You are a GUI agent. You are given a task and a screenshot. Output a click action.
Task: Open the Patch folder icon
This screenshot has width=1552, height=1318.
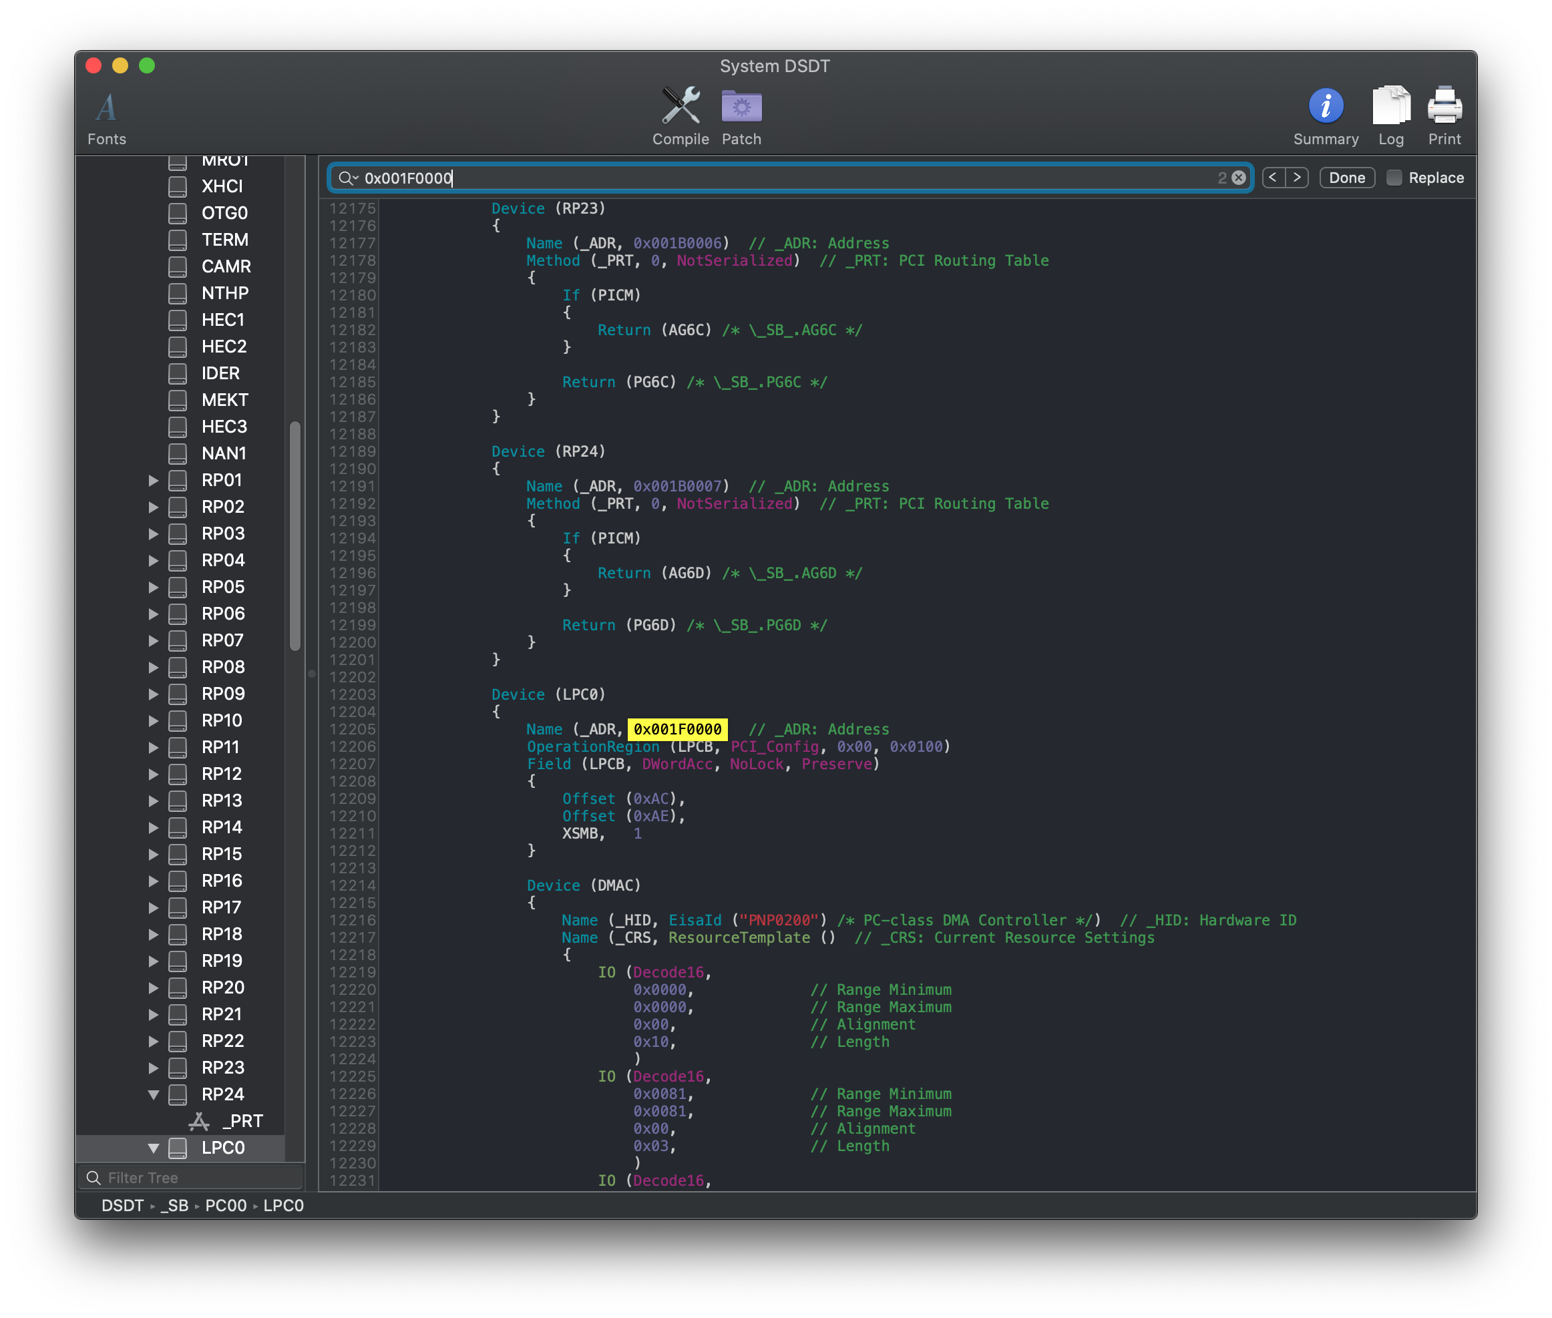tap(741, 106)
